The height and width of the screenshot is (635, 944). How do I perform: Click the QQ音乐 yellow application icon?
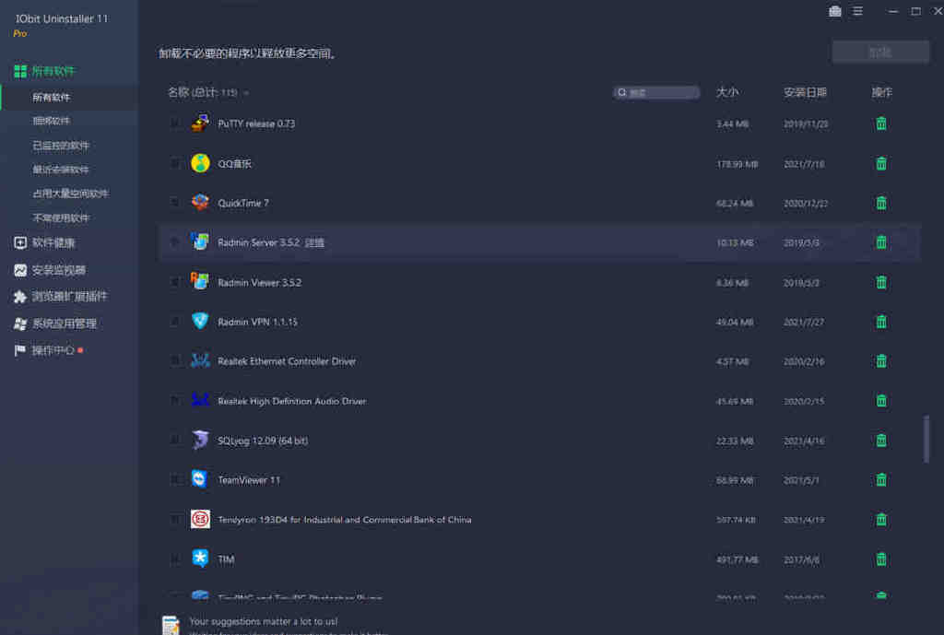click(200, 162)
